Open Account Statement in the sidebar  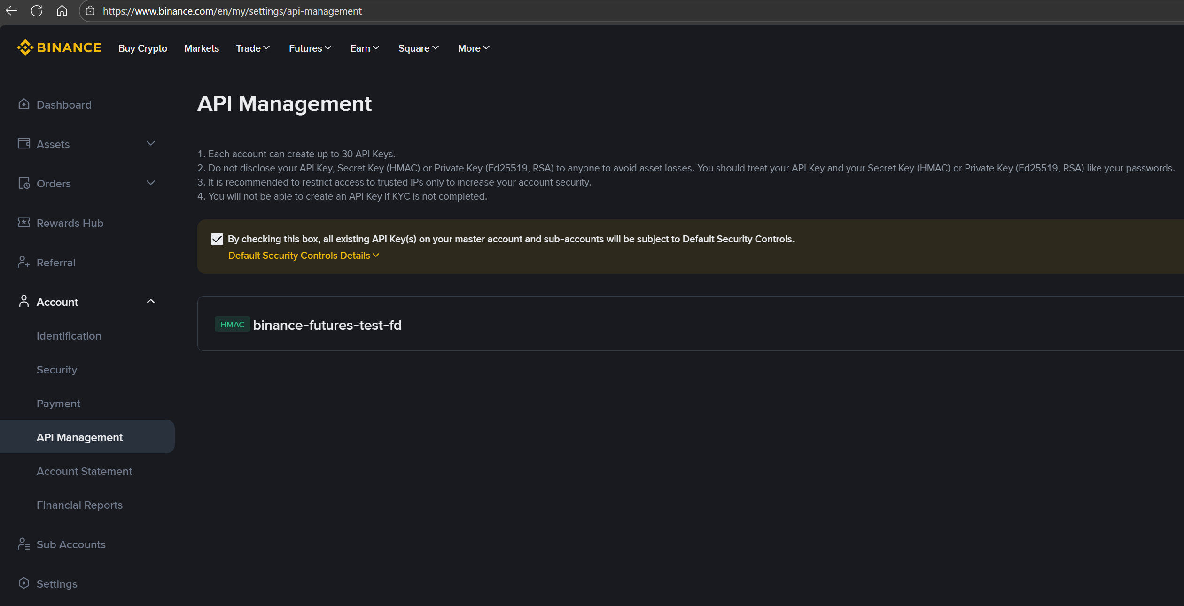[x=85, y=471]
